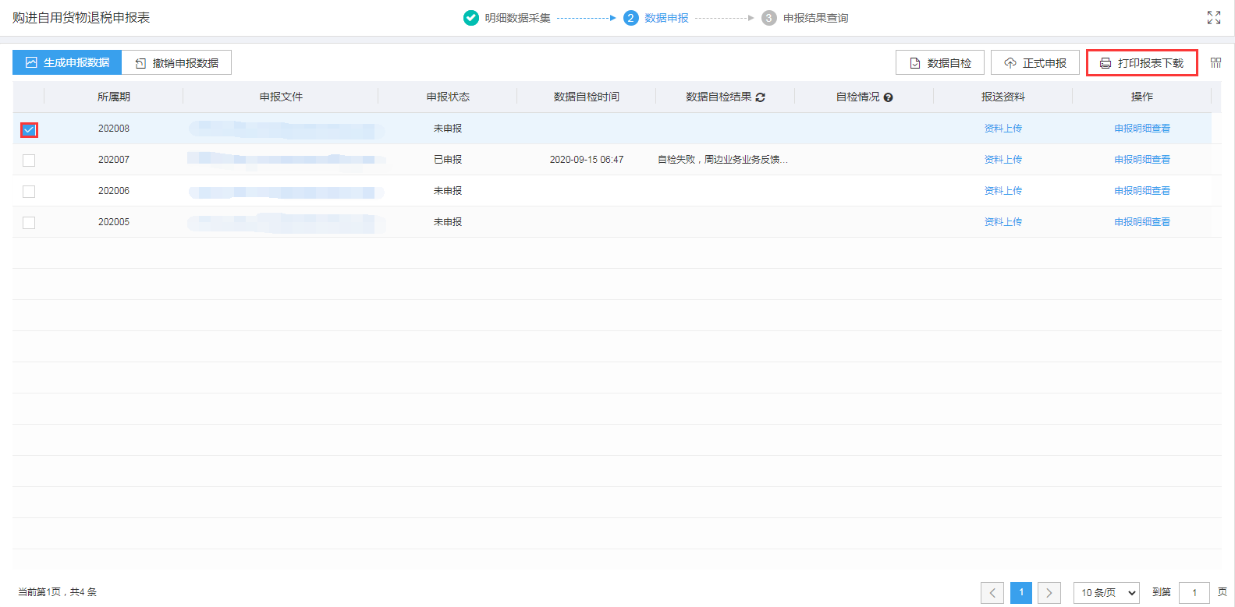Select the 202006 row checkbox
Screen dimensions: 1235x607
29,192
